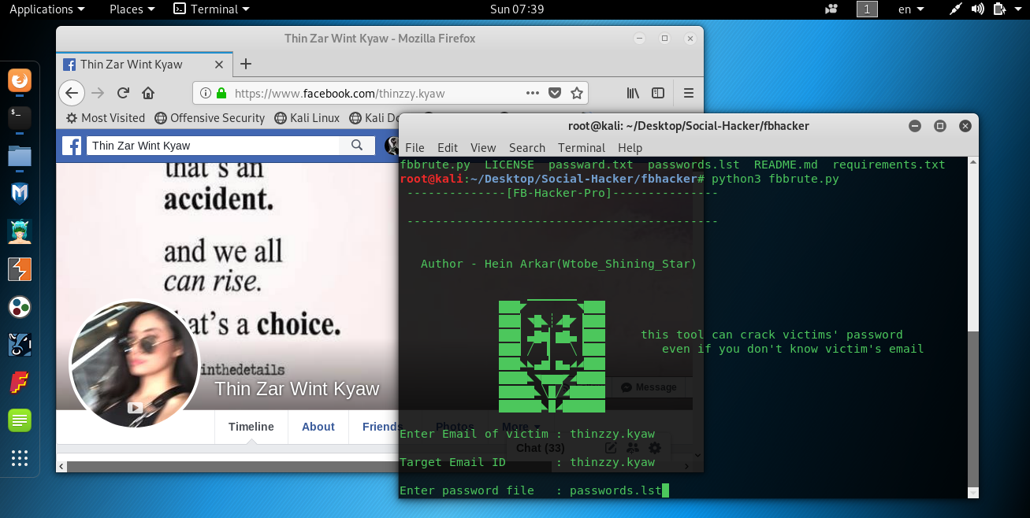Toggle Firefox sidebar view
This screenshot has width=1030, height=518.
pyautogui.click(x=658, y=93)
